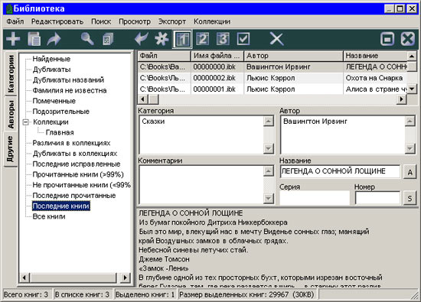Viewport: 421px width, 302px height.
Task: Click the Серия input field
Action: (315, 198)
